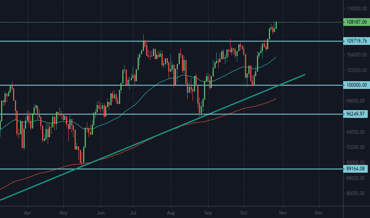Click the Sep label on time axis
The image size is (370, 218).
tap(208, 213)
